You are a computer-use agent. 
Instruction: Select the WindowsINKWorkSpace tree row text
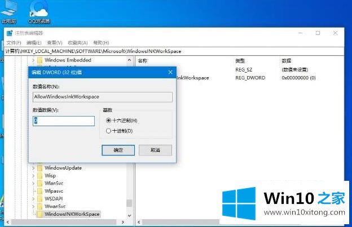pos(72,214)
